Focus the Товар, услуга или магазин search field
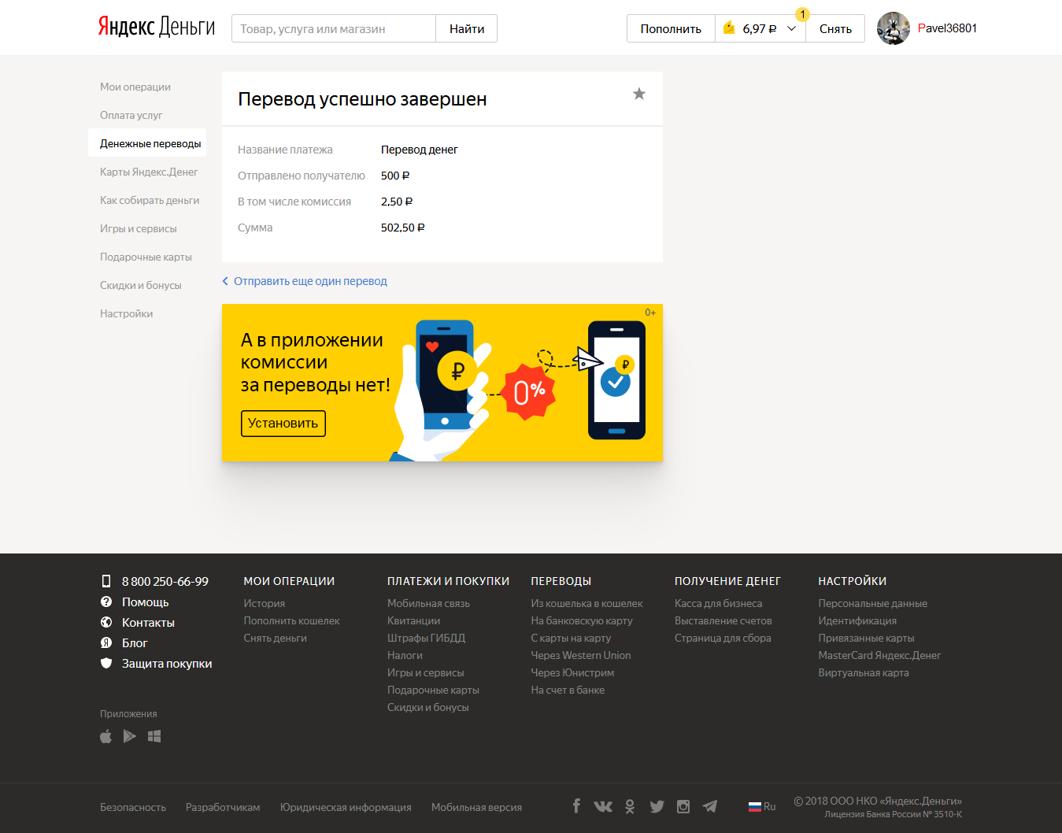The width and height of the screenshot is (1062, 833). (x=334, y=28)
